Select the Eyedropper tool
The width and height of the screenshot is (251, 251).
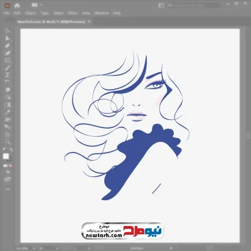point(8,112)
